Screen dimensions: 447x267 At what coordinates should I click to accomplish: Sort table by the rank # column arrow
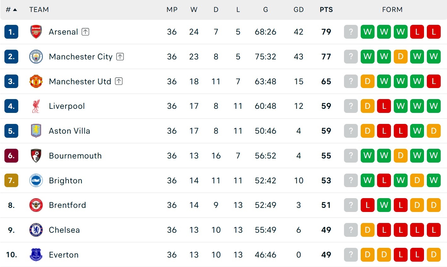15,10
